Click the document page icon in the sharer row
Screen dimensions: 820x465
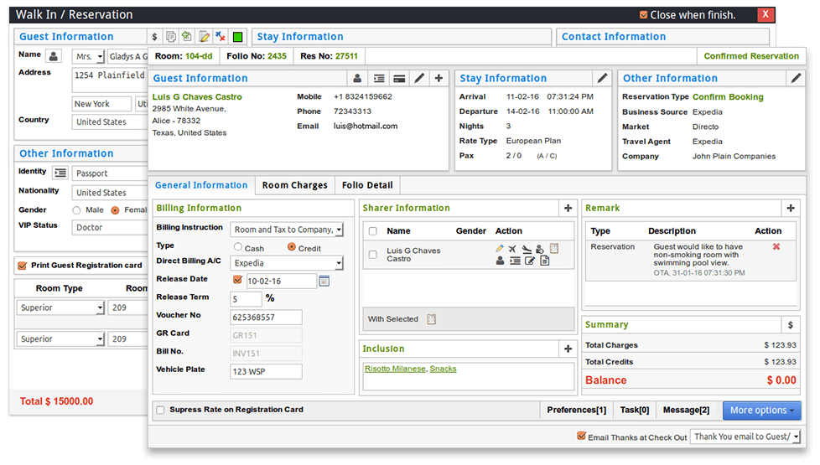544,261
